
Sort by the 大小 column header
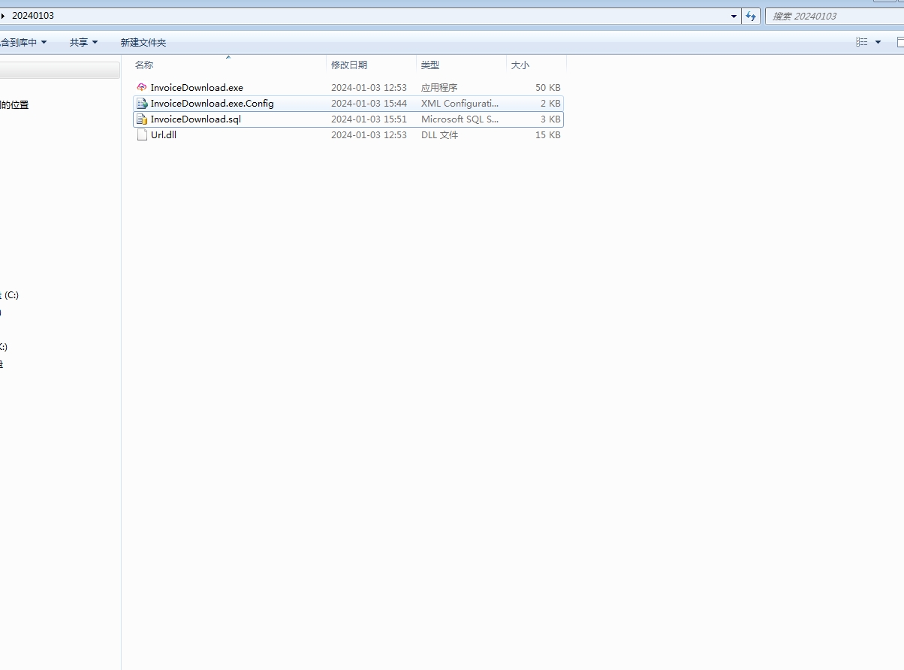[520, 65]
